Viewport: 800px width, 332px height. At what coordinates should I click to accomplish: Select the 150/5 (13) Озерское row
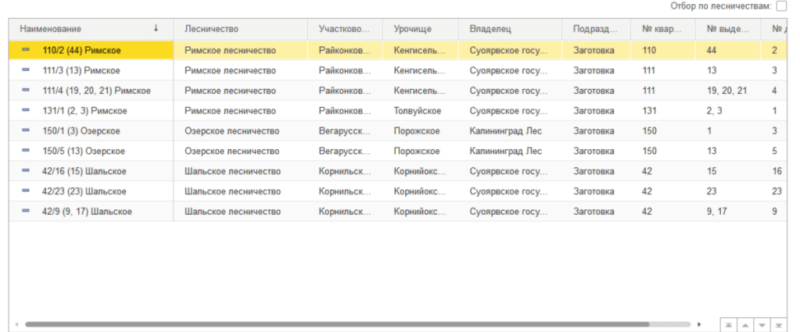click(398, 151)
